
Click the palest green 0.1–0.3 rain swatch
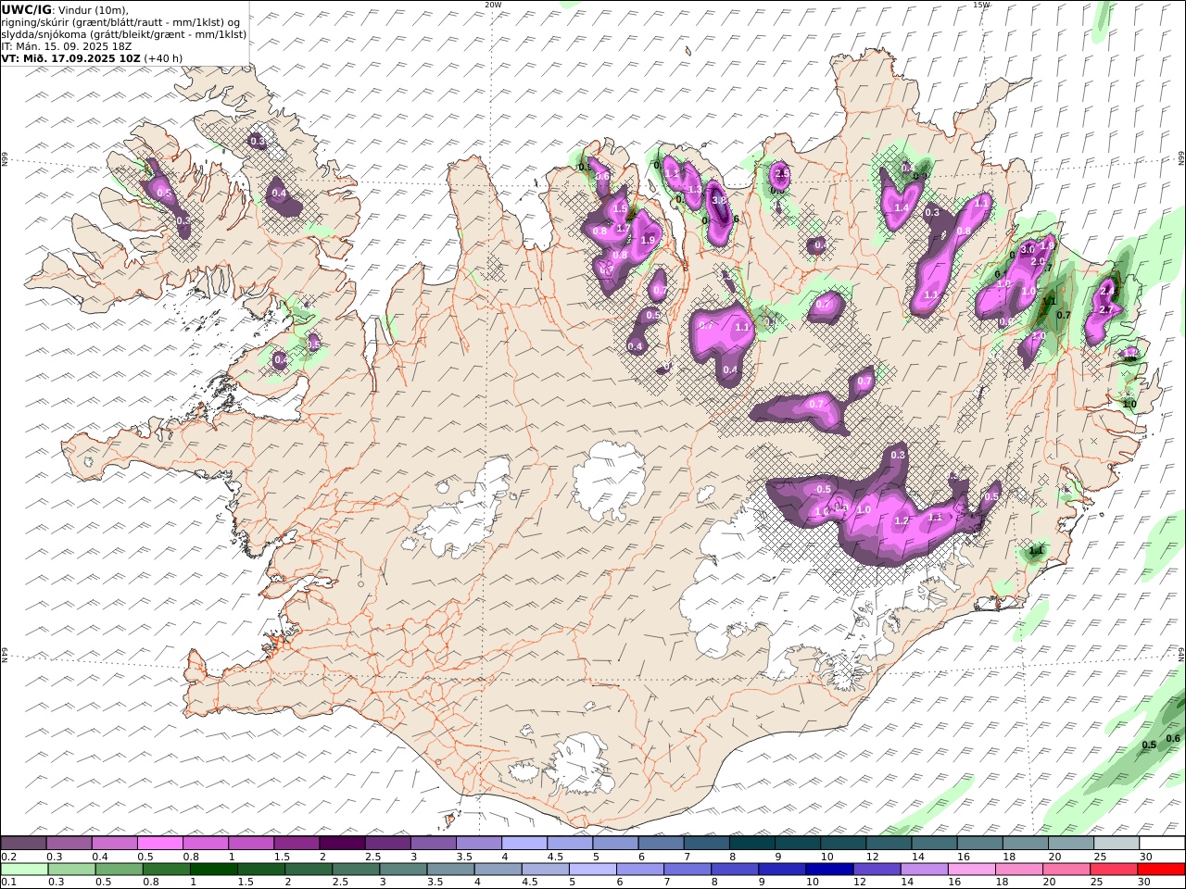[25, 869]
